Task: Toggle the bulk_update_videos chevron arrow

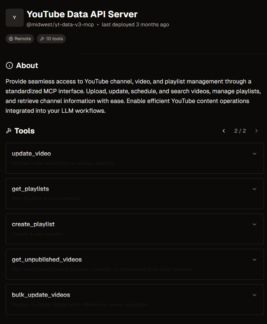Action: (255, 295)
